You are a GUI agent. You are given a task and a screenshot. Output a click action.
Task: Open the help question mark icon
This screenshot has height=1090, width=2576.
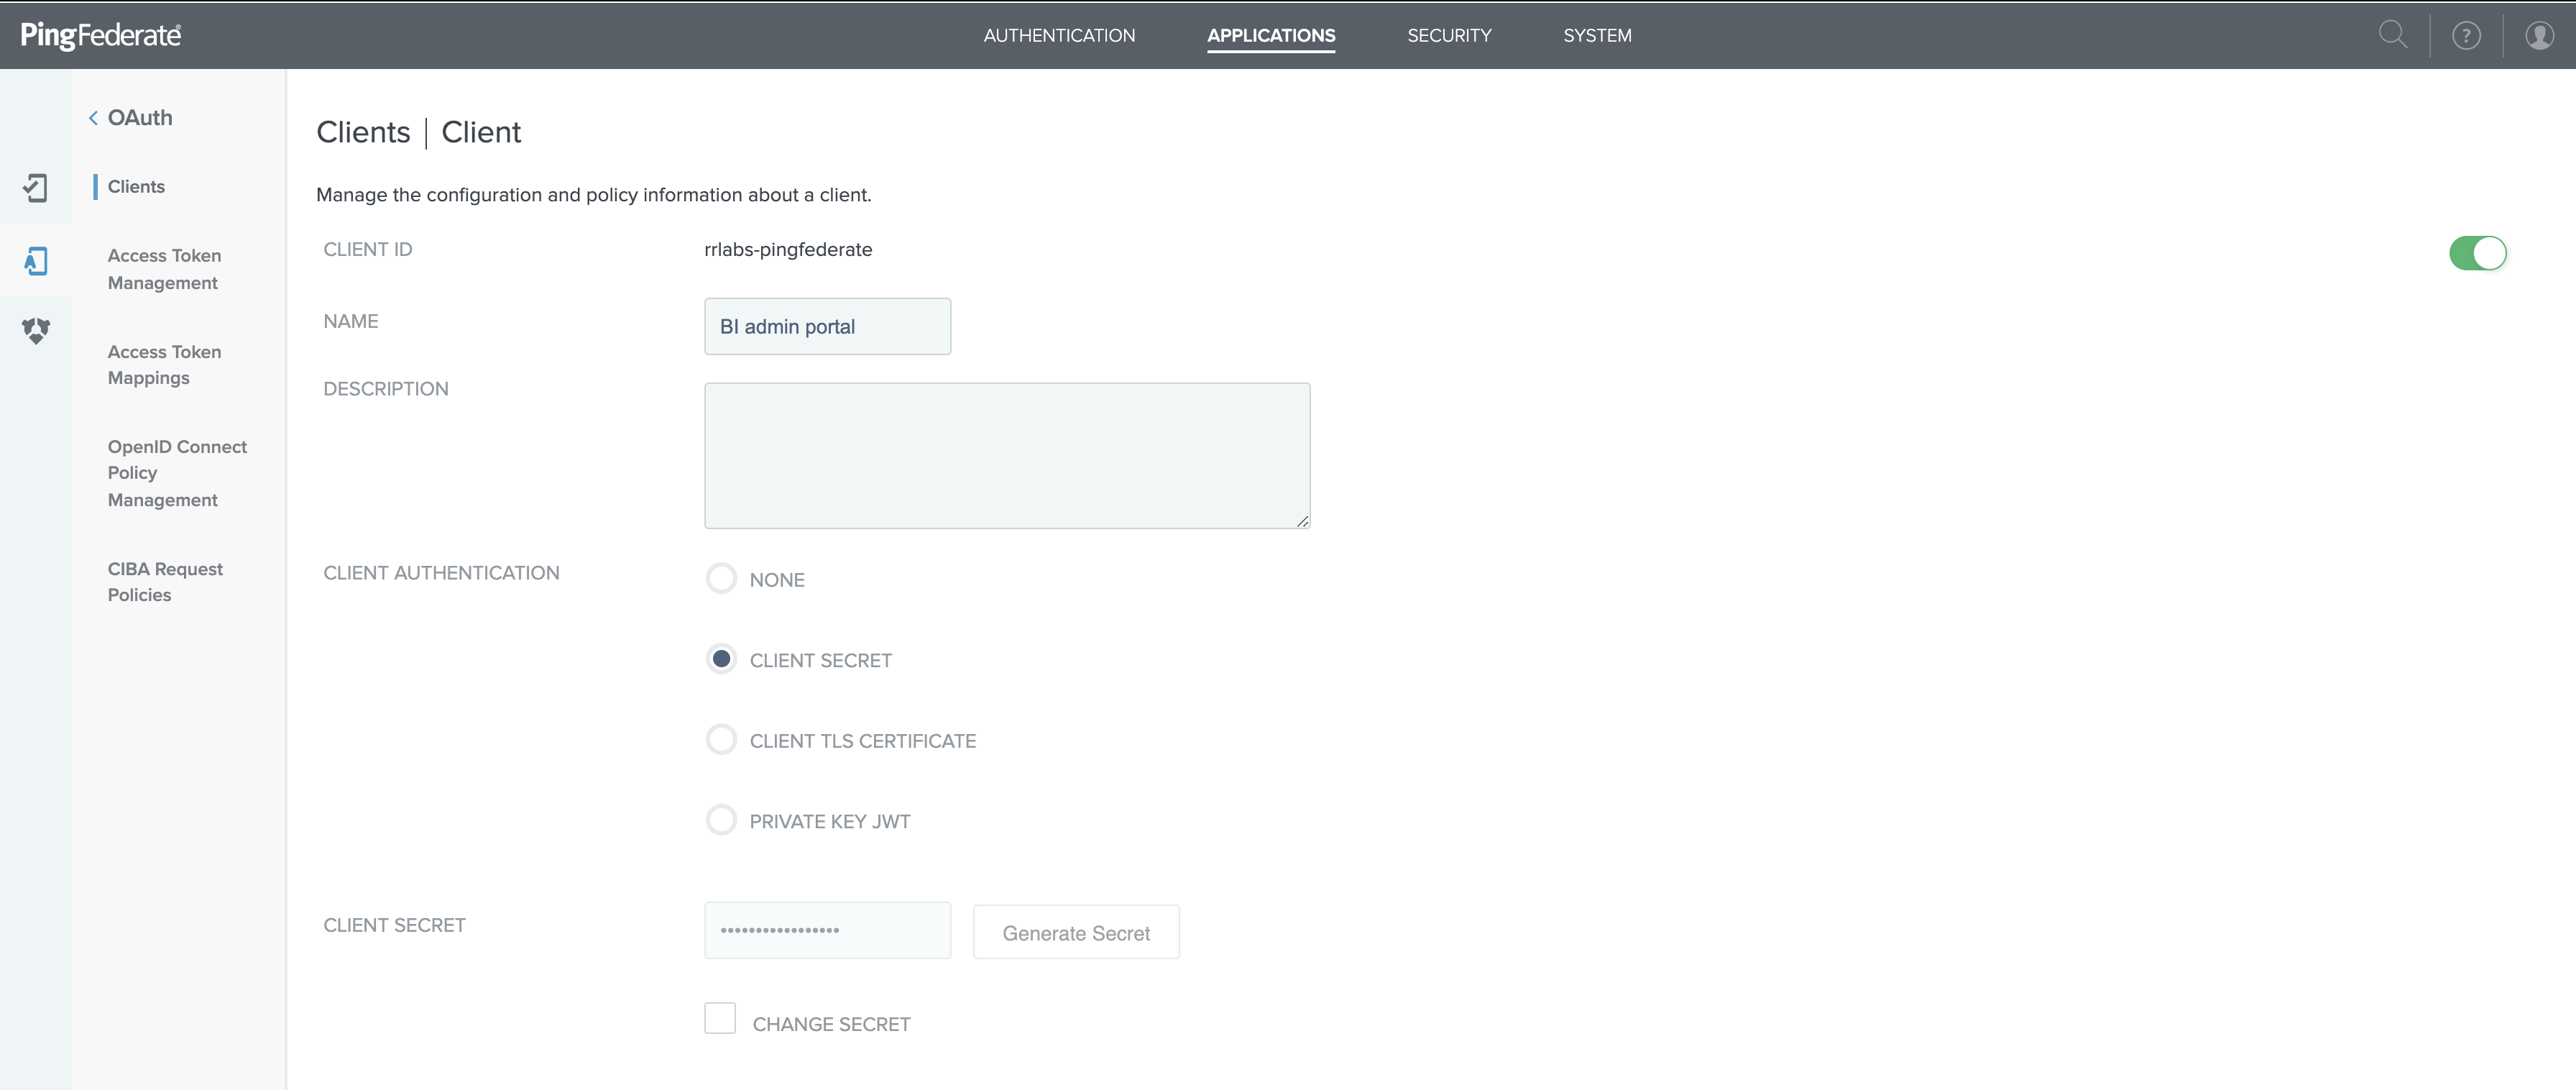2466,36
